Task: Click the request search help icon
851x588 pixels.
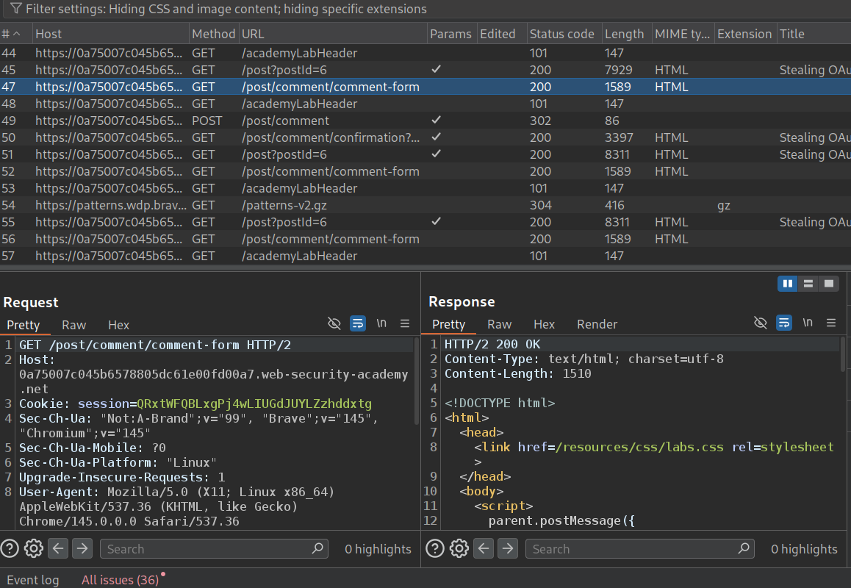Action: (x=10, y=548)
